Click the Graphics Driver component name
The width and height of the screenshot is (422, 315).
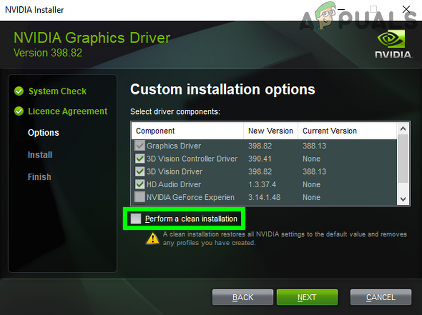pyautogui.click(x=174, y=145)
